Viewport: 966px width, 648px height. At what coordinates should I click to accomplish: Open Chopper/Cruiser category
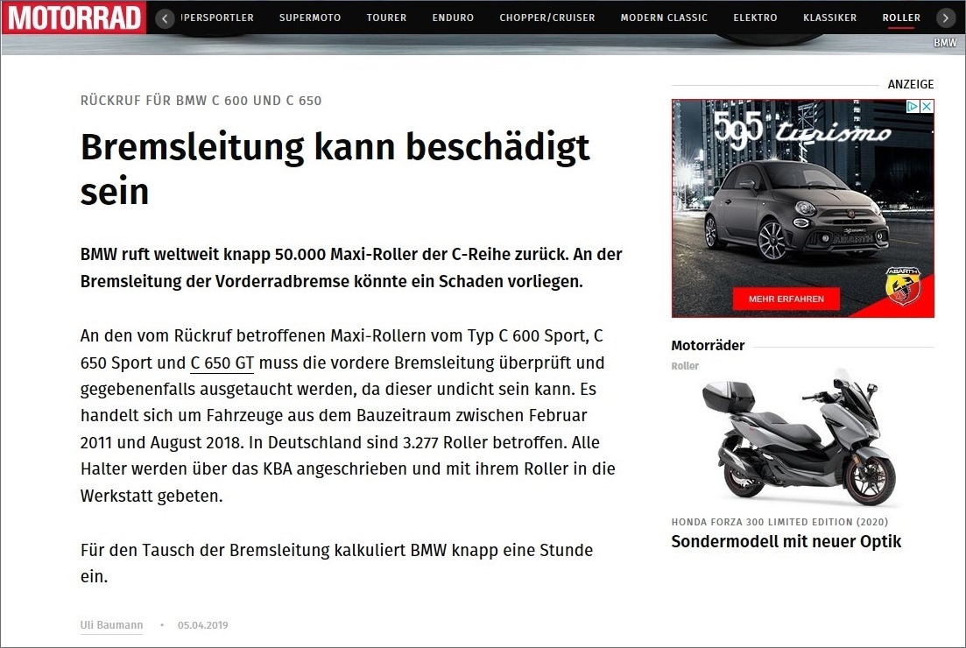(547, 18)
